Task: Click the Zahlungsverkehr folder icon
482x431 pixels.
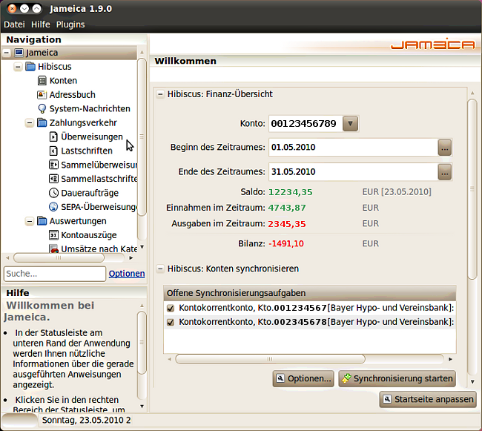Action: tap(42, 122)
